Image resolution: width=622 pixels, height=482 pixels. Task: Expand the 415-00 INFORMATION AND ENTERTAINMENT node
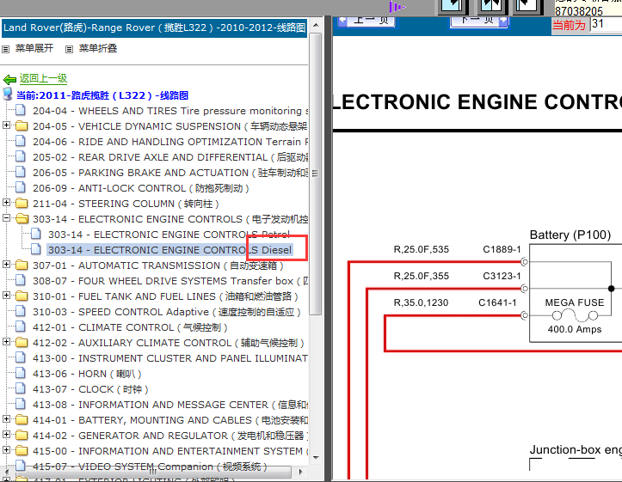(x=6, y=449)
